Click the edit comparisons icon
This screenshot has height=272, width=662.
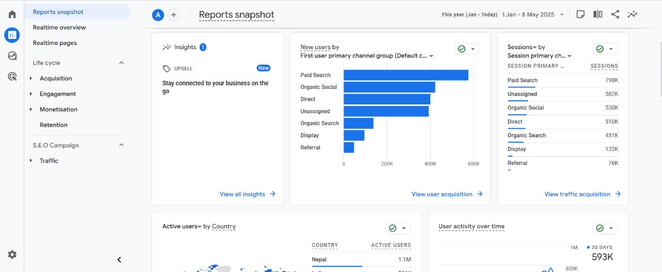(x=598, y=14)
